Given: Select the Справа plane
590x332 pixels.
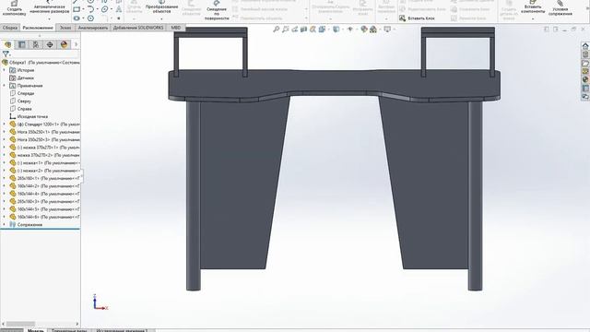Looking at the screenshot, I should (x=25, y=109).
